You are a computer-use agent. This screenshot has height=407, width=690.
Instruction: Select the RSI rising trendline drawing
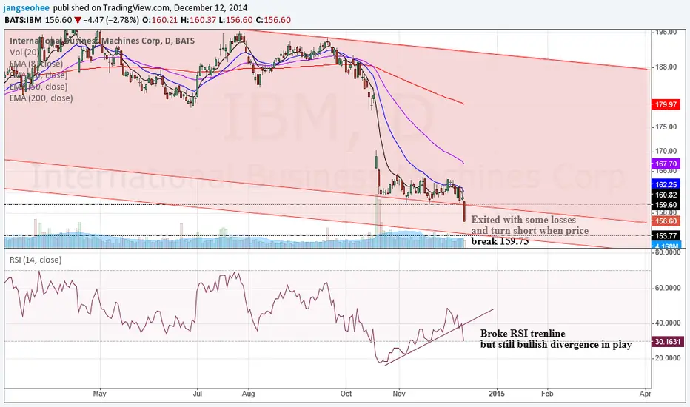pos(439,337)
